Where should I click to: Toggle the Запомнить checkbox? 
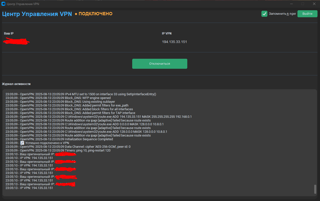pos(264,14)
